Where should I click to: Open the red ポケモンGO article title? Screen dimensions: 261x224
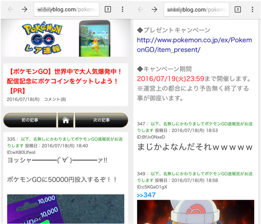pos(65,80)
